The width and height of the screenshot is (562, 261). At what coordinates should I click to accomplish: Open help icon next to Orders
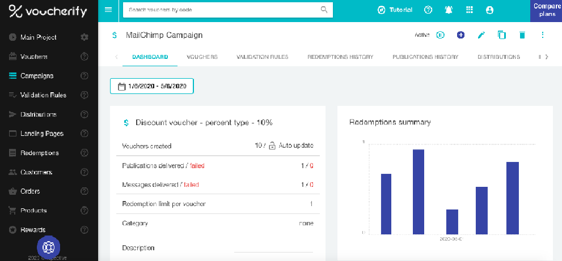(84, 191)
